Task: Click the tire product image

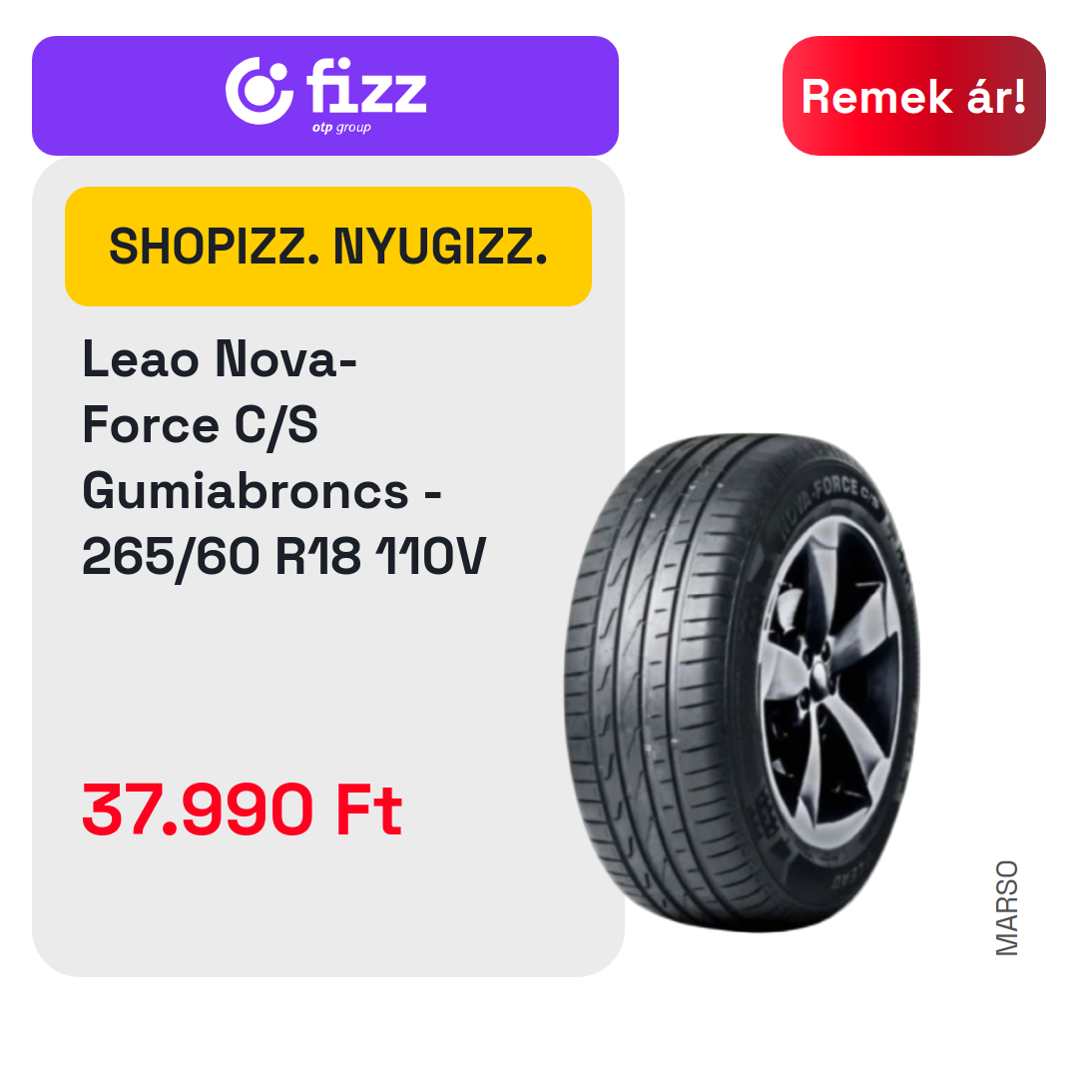Action: pyautogui.click(x=741, y=682)
